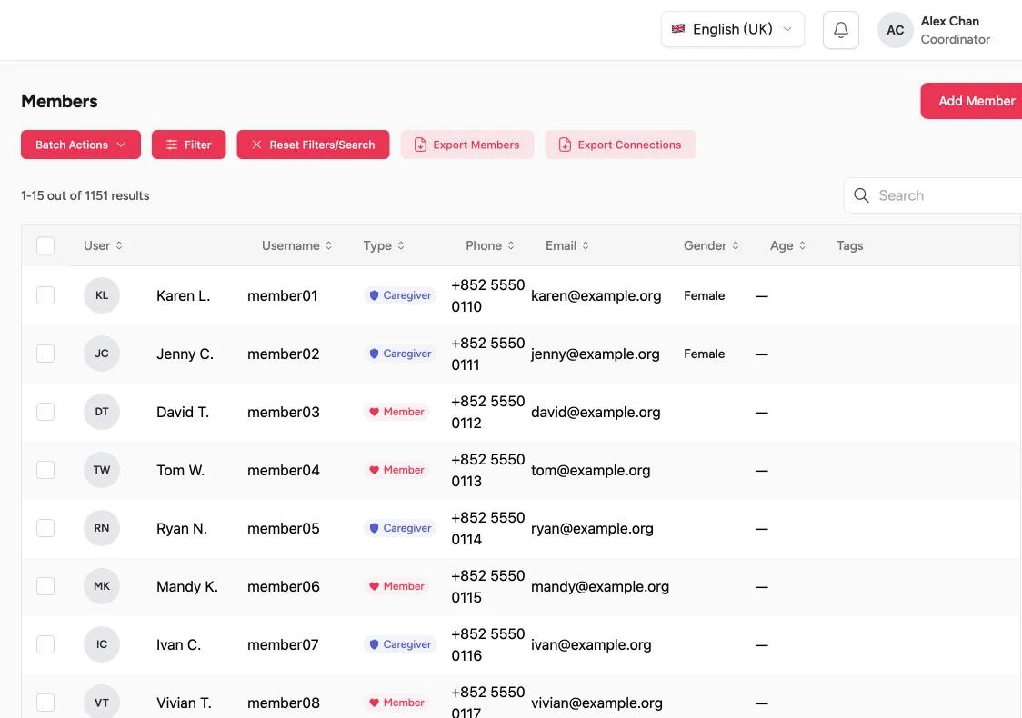Click Reset Filters/Search
This screenshot has width=1022, height=718.
(x=313, y=145)
